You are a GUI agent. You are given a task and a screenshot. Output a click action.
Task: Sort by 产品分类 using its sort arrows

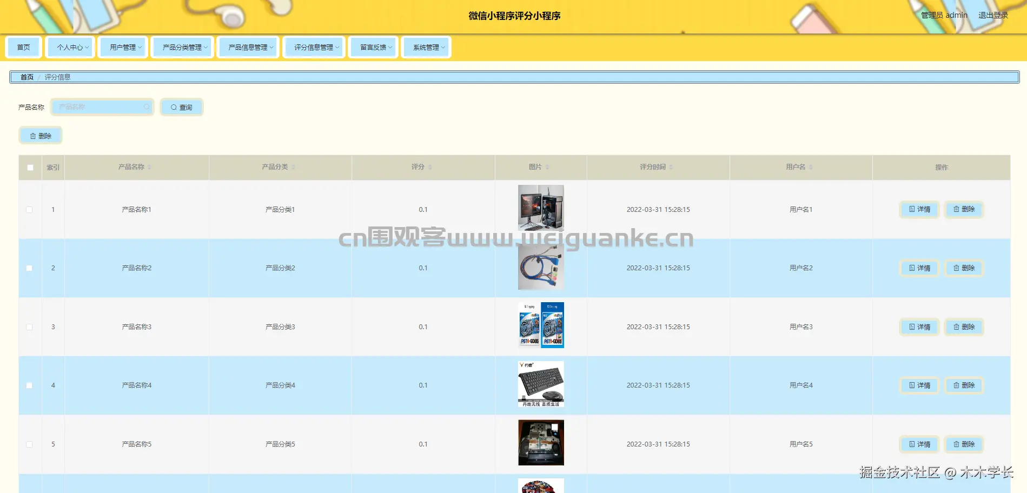click(293, 167)
